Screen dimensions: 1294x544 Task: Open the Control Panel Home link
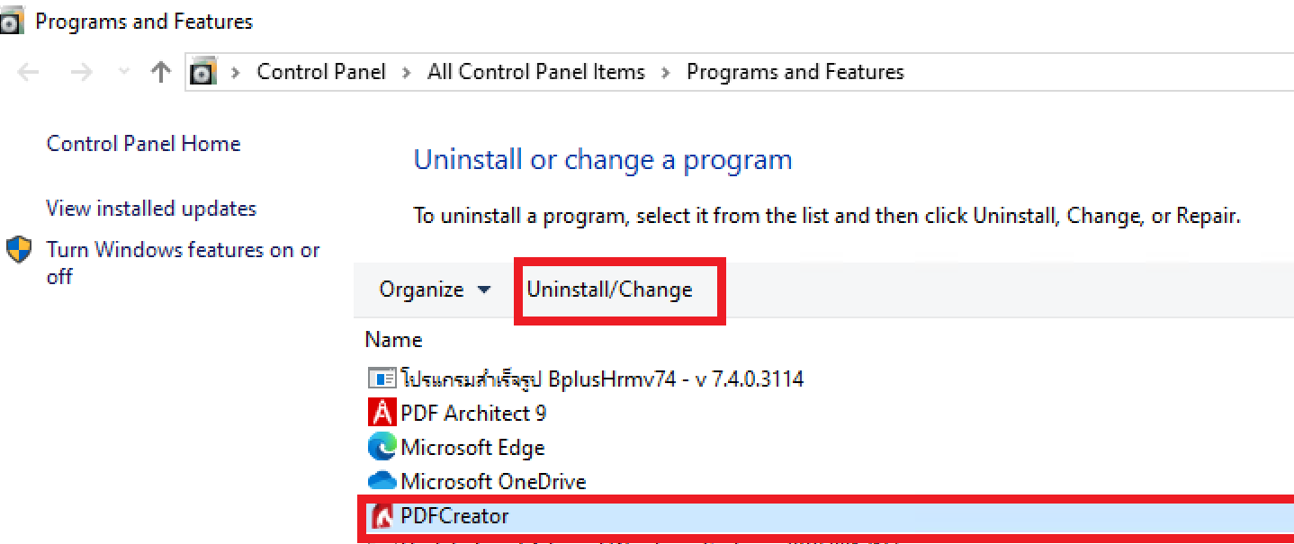143,144
